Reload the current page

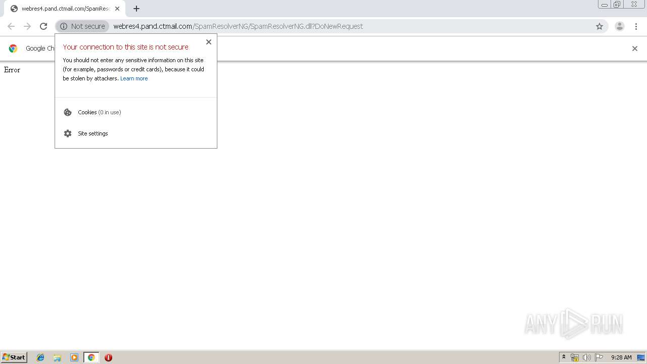pos(43,26)
